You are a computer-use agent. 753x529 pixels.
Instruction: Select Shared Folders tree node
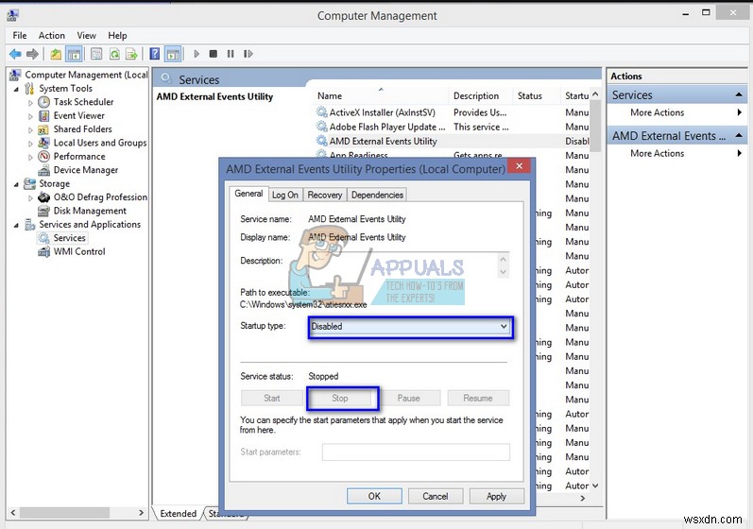click(x=82, y=129)
